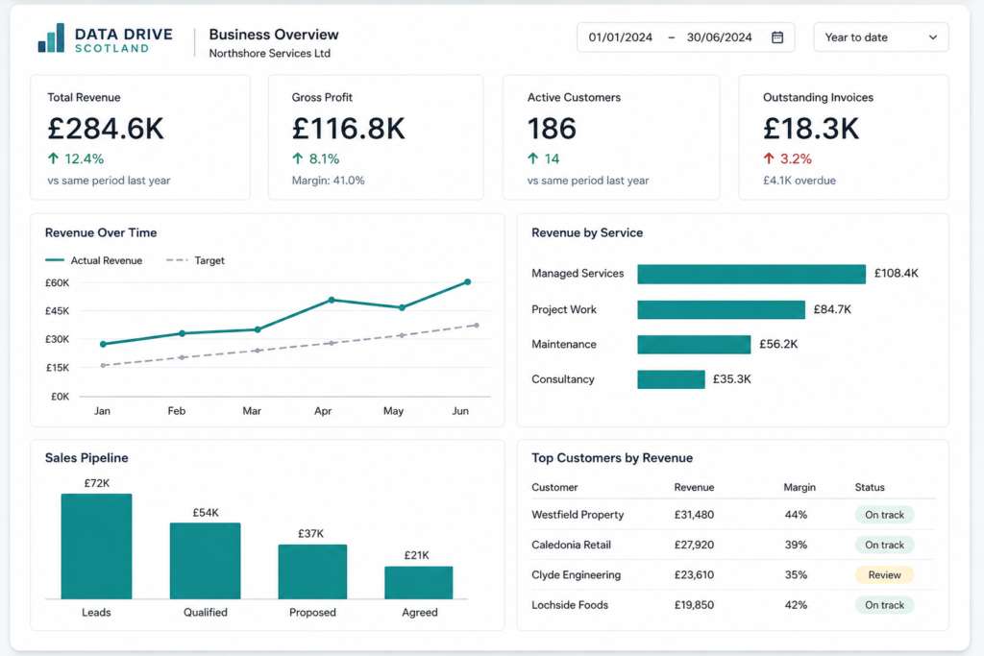
Task: Select the Apr actual revenue data point
Action: point(332,300)
